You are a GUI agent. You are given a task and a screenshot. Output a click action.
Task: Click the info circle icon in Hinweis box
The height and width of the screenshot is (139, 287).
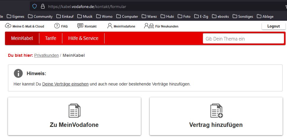pyautogui.click(x=18, y=73)
